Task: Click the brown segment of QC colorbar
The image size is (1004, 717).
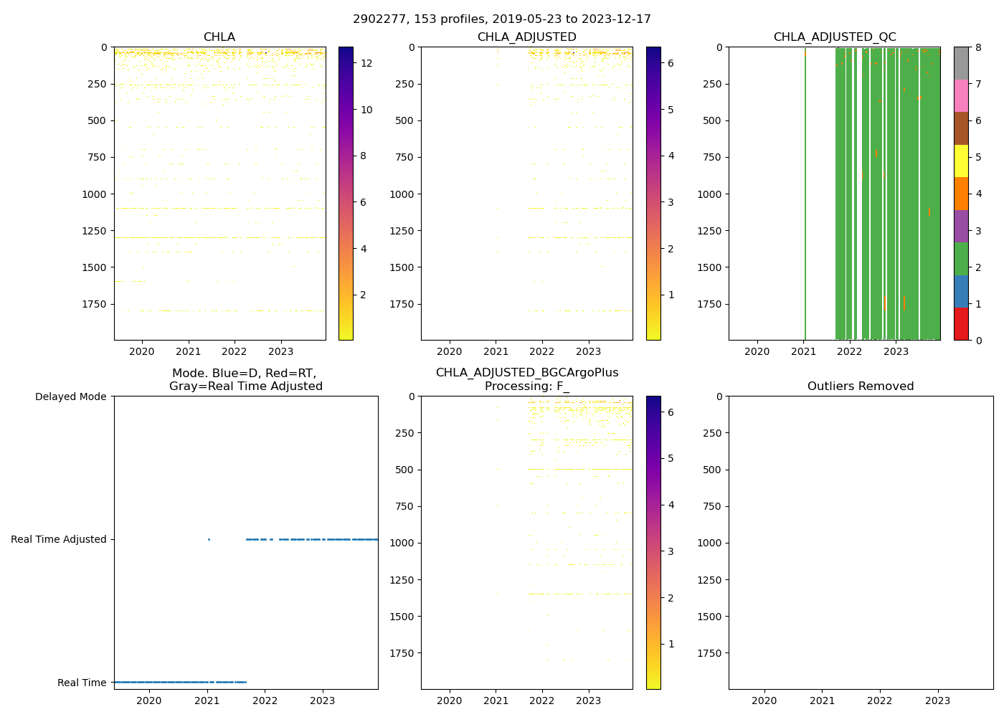Action: click(x=961, y=128)
